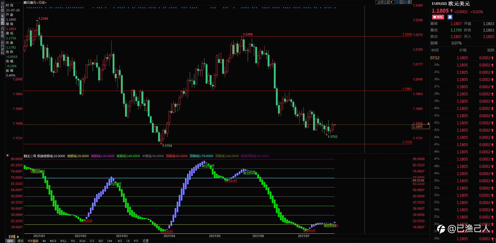Image resolution: width=496 pixels, height=243 pixels.
Task: Click the 时间 column header in tick list
Action: click(435, 50)
